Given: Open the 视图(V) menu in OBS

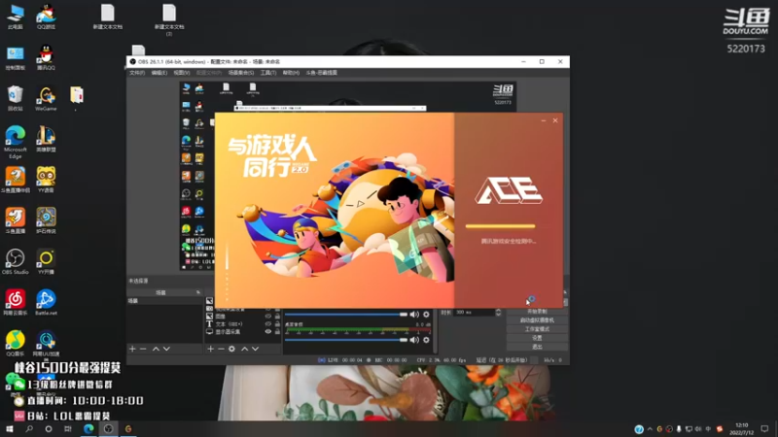Looking at the screenshot, I should (182, 73).
